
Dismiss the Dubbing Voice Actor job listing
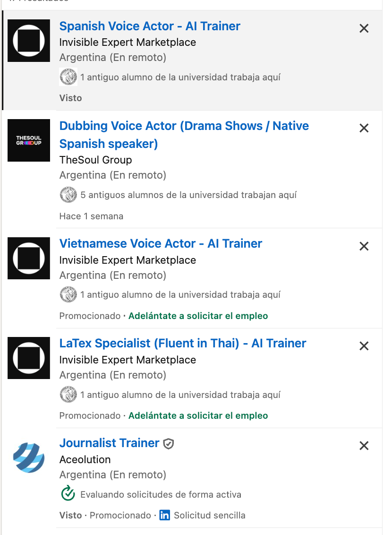point(364,128)
